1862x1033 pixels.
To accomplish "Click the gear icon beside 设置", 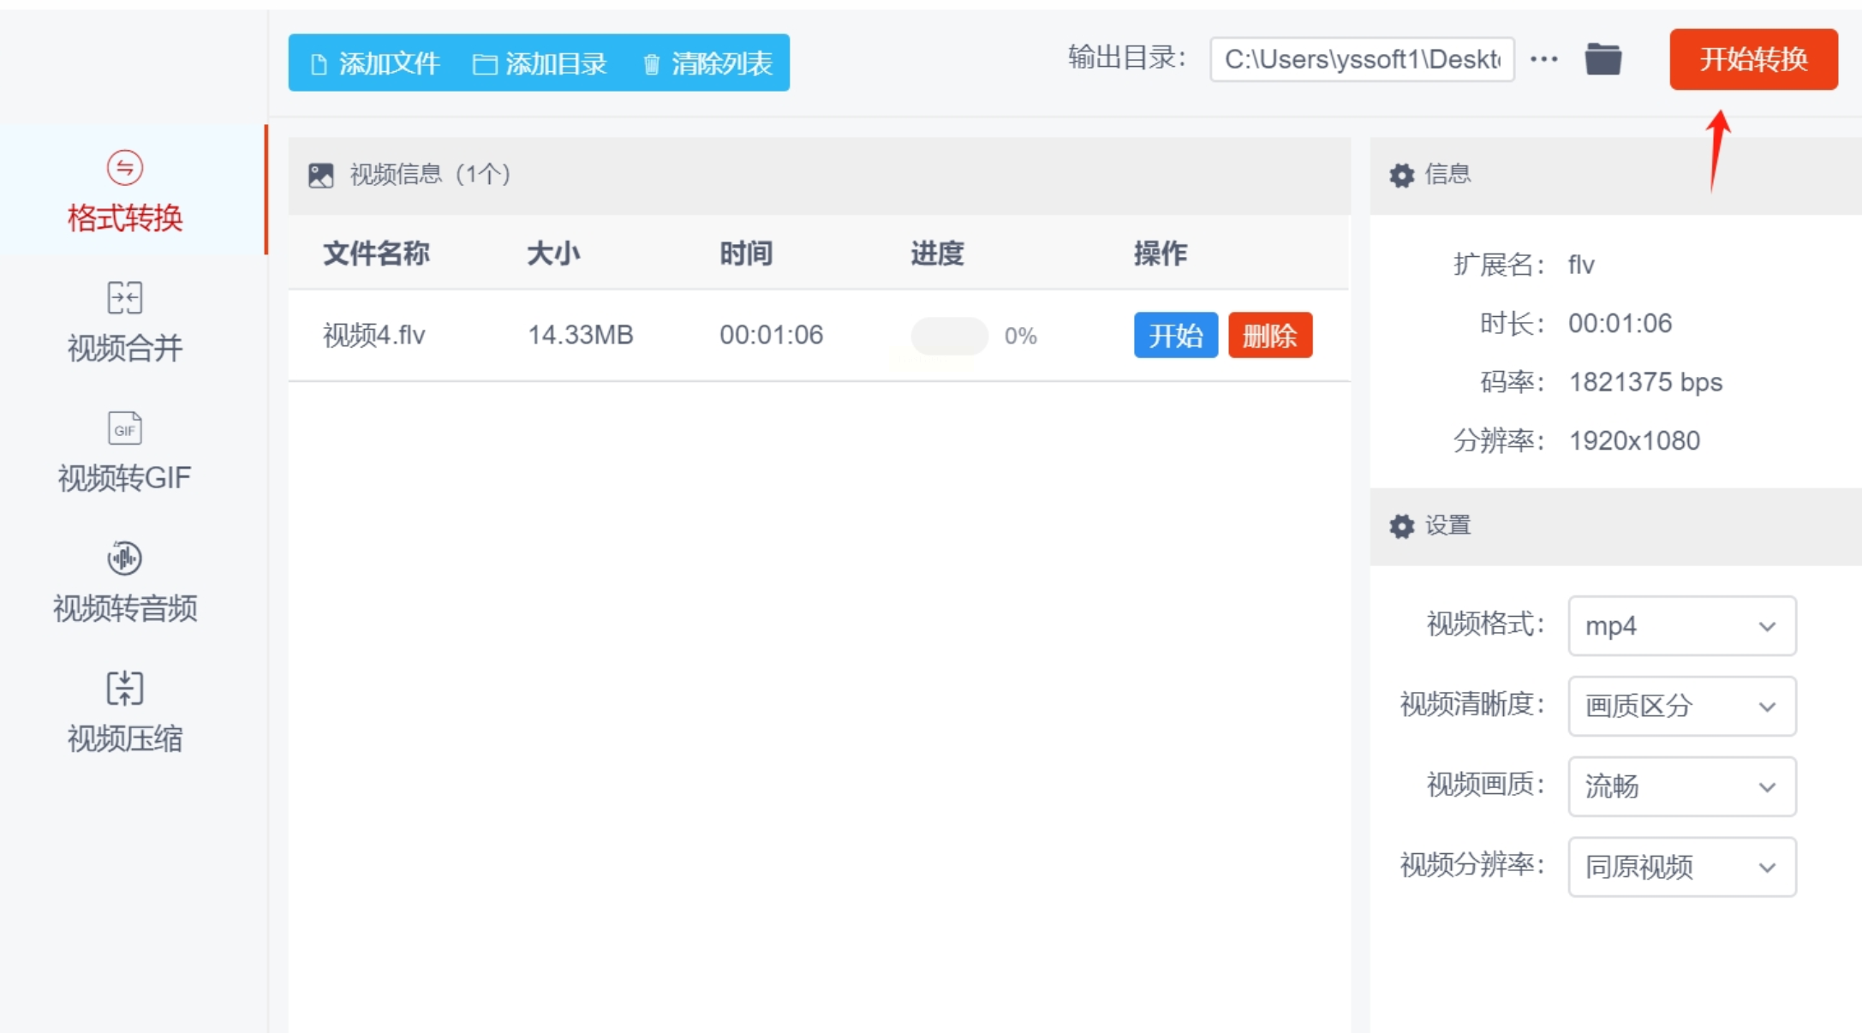I will 1401,526.
